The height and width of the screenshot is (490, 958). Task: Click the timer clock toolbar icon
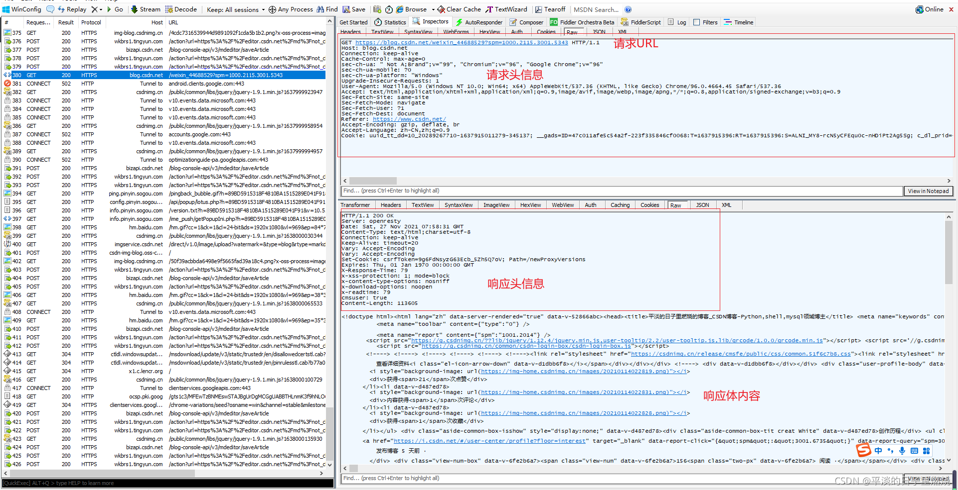389,9
